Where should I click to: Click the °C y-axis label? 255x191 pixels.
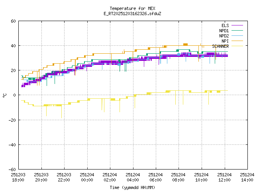(x=4, y=95)
